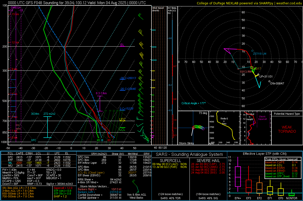This screenshot has width=303, height=201.
Task: Click the weather.cod.edu NEXLAB credit text
Action: coord(249,3)
